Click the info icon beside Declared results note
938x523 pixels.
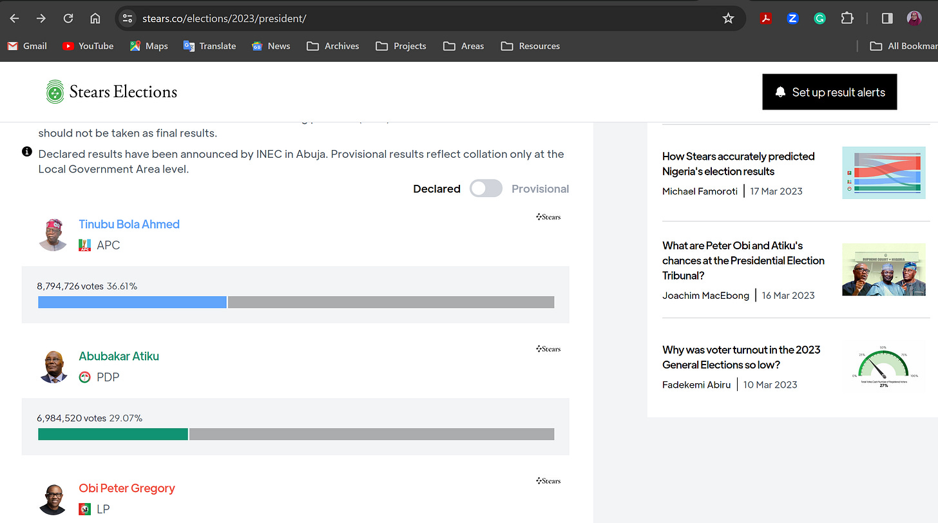[27, 151]
